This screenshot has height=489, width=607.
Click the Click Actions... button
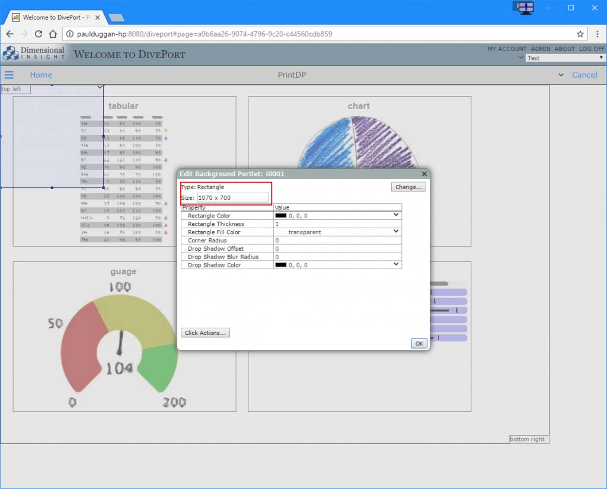[x=205, y=333]
